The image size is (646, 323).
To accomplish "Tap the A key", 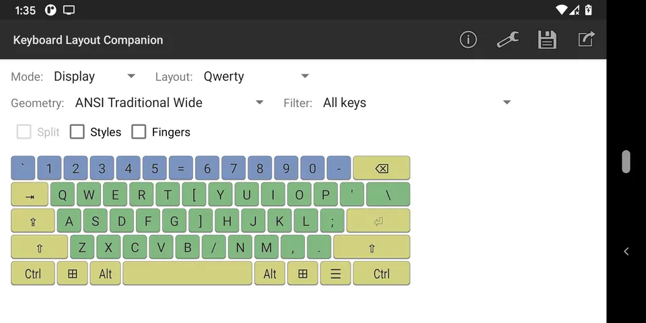I will [x=69, y=221].
